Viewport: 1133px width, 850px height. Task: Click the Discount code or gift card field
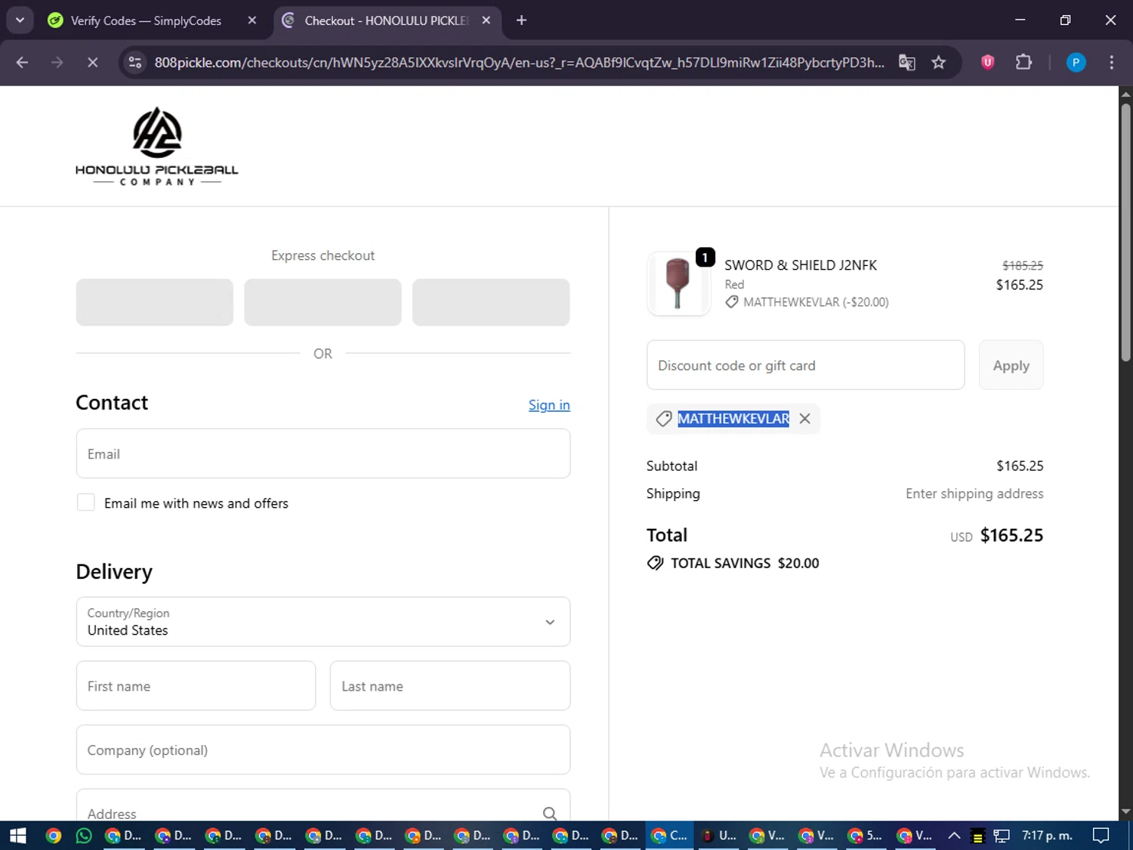point(805,365)
